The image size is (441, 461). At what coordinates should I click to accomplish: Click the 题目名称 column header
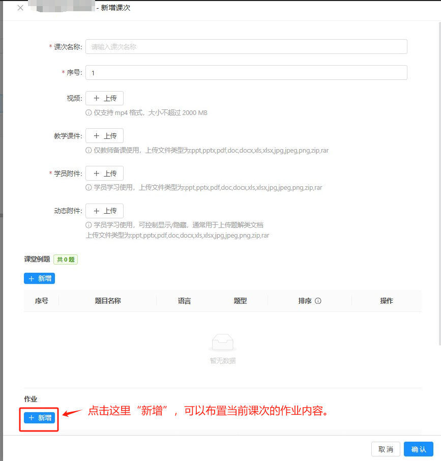coord(108,301)
